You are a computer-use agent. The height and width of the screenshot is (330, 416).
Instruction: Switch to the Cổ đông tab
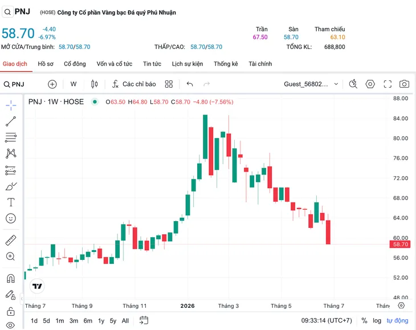(x=75, y=64)
